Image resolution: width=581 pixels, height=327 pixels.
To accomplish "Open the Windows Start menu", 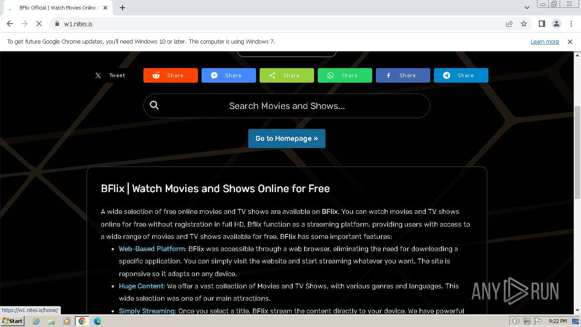I will [12, 321].
